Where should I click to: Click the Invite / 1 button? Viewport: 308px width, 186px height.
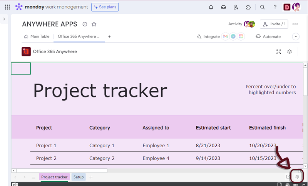coord(274,24)
